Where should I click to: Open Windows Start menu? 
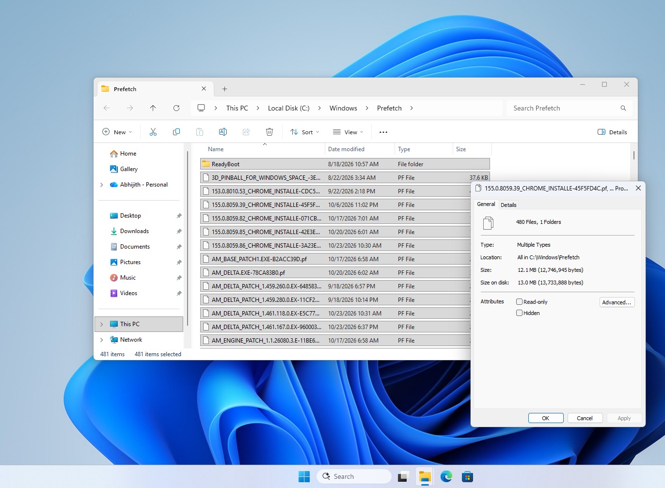304,476
